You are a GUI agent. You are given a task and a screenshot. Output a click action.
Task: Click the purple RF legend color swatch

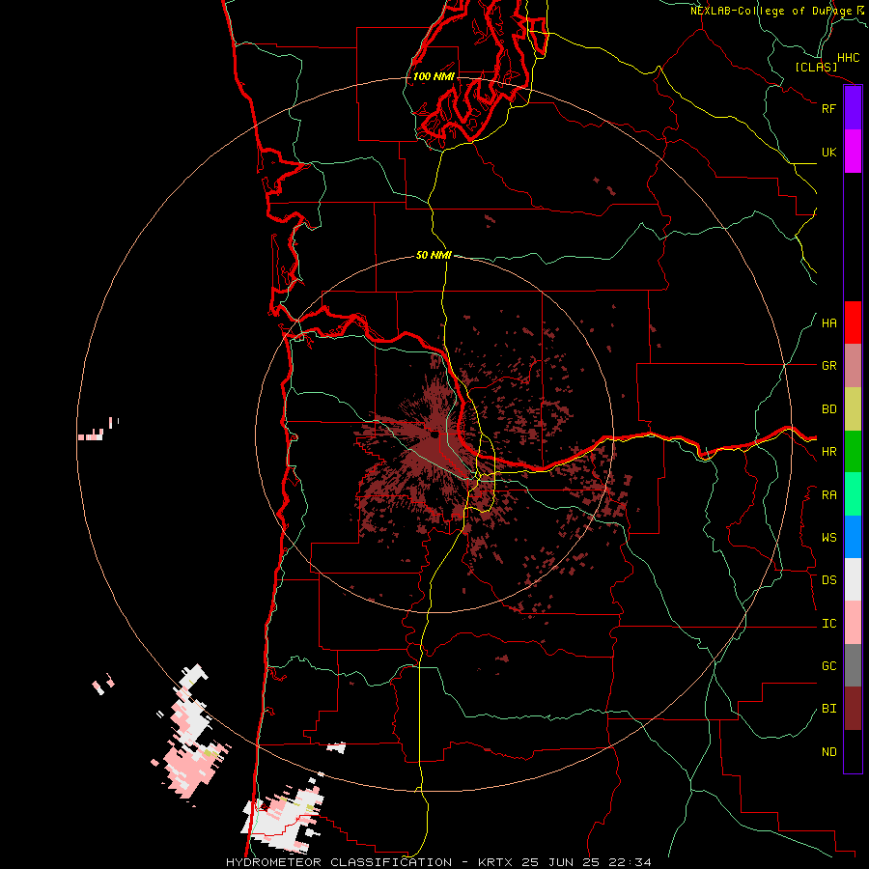(x=853, y=108)
